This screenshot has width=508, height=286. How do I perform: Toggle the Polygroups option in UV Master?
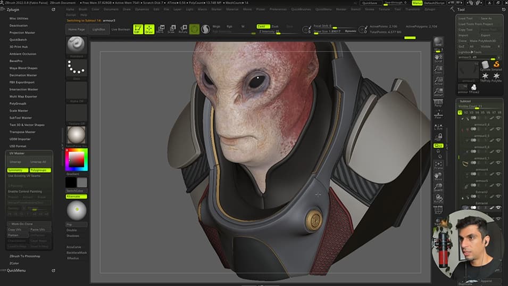click(x=40, y=170)
